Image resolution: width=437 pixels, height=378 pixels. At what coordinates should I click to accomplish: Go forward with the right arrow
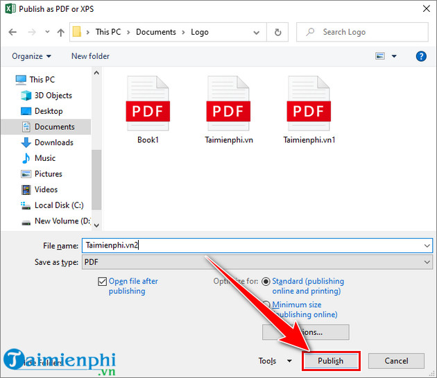pos(32,33)
